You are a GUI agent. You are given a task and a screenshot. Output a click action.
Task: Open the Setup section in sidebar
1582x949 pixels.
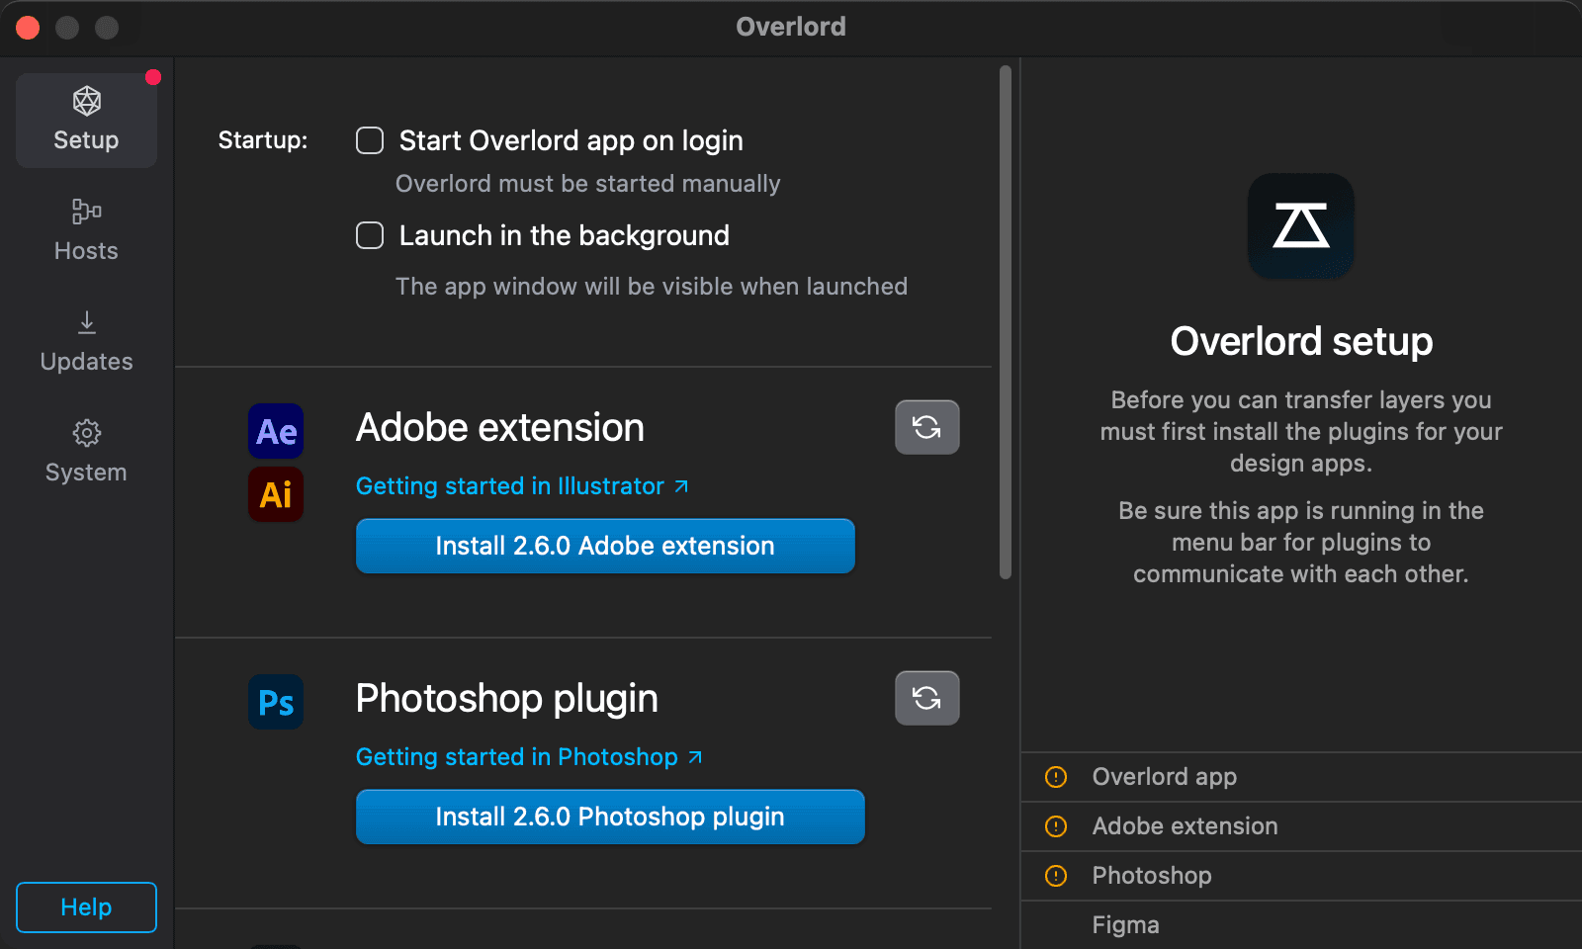86,121
